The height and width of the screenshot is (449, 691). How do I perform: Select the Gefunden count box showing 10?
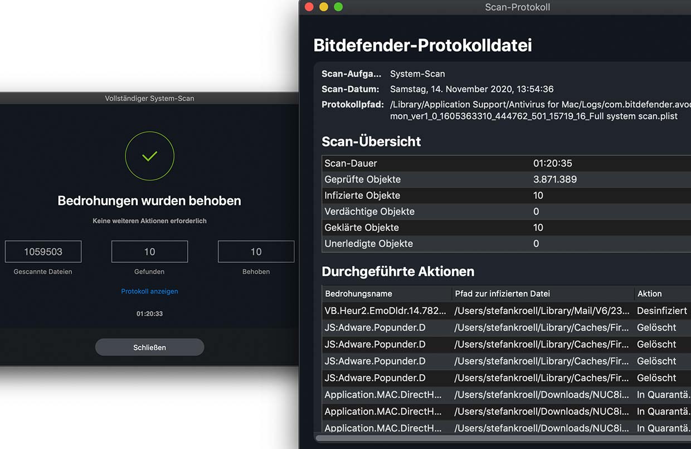(149, 252)
